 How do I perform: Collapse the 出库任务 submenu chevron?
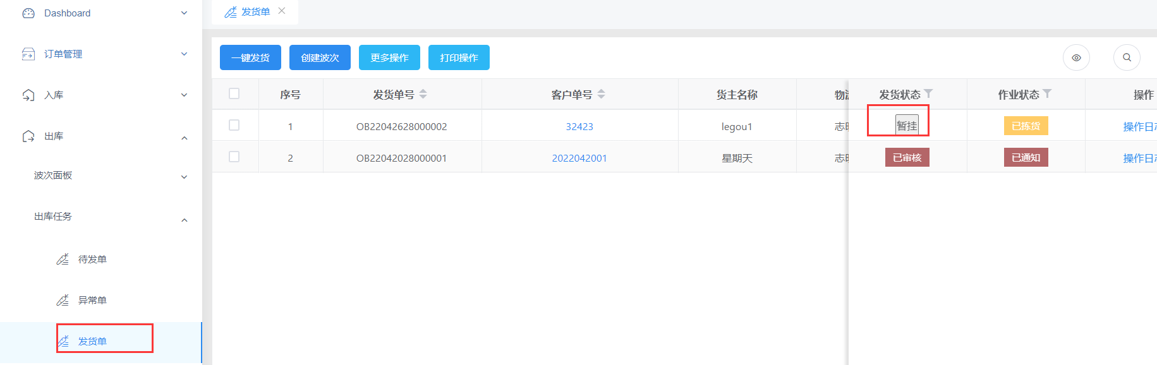[184, 220]
